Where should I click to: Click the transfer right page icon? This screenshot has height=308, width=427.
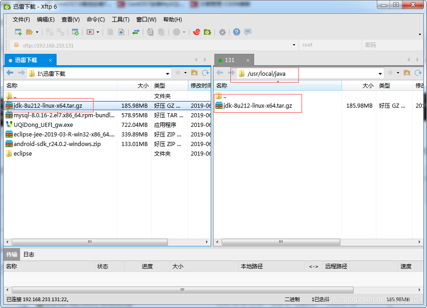(121, 32)
